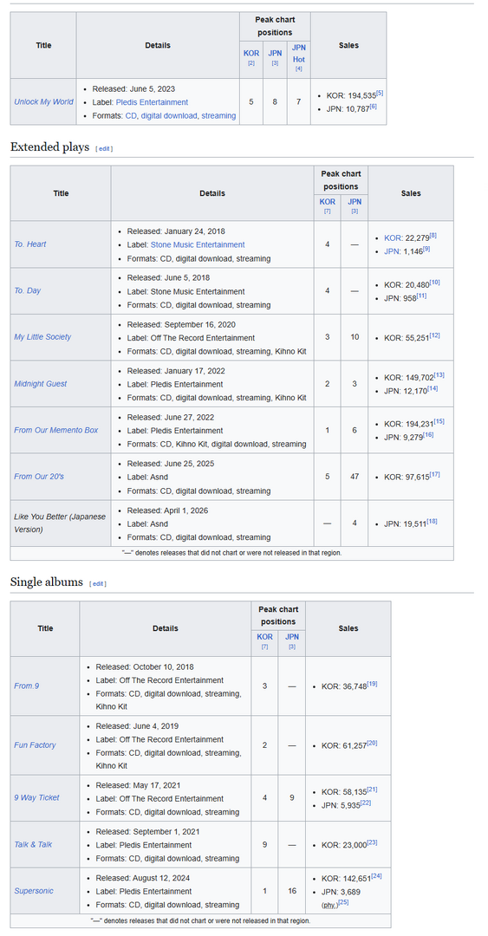Screen dimensions: 488x936
Task: Open citation [18] next to 19,511
Action: [433, 521]
